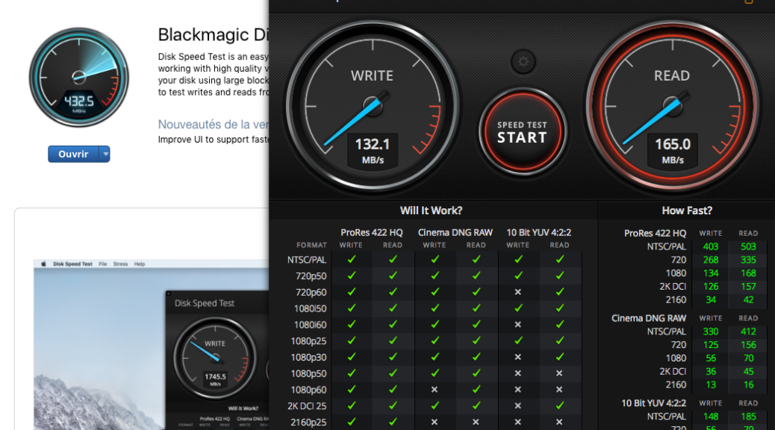Click the 10 Bit YUV write cross for 720p60
Image resolution: width=775 pixels, height=430 pixels.
pos(518,292)
